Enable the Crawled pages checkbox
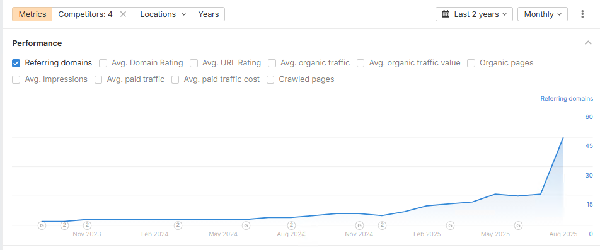Image resolution: width=600 pixels, height=250 pixels. click(270, 79)
